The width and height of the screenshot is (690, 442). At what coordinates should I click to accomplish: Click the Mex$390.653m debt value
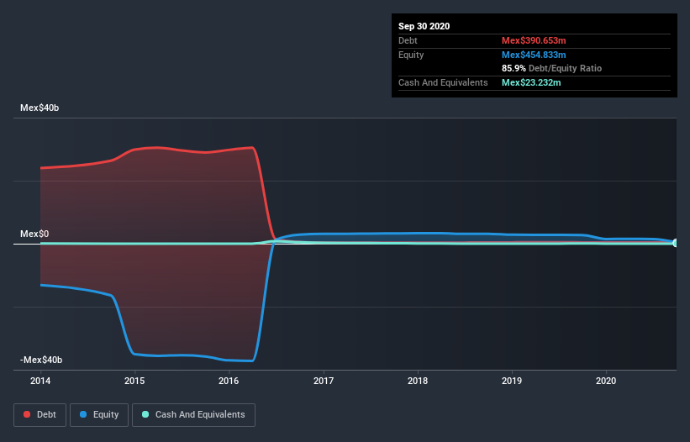click(x=534, y=40)
